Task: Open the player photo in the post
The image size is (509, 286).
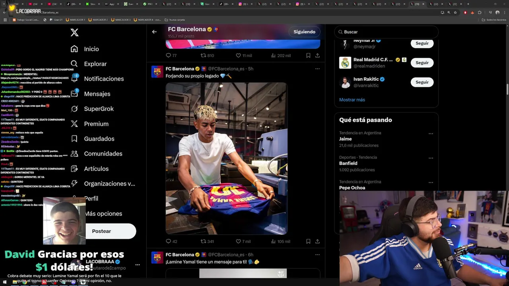Action: click(227, 158)
